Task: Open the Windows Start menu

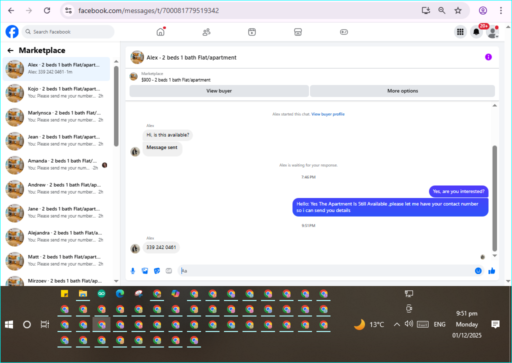Action: point(9,324)
